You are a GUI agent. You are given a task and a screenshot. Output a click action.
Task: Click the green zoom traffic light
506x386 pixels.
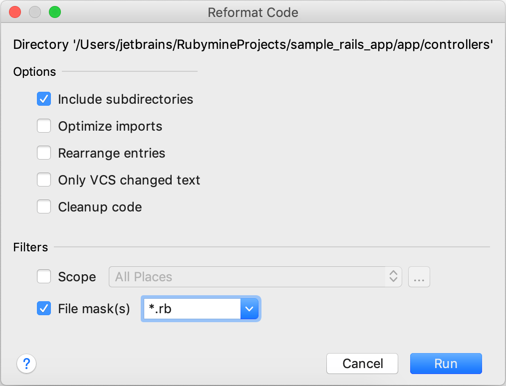55,12
